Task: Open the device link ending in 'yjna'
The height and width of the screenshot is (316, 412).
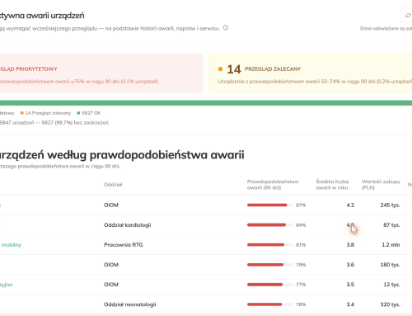Action: coord(7,285)
